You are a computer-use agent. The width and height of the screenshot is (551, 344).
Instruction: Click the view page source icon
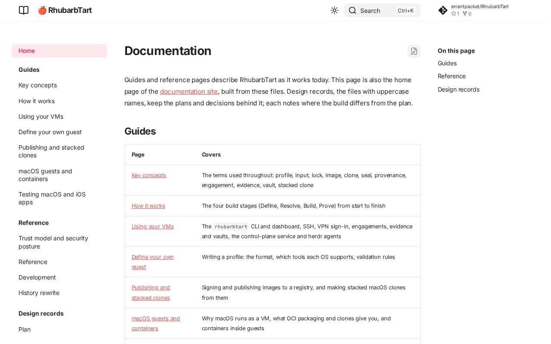pos(414,51)
